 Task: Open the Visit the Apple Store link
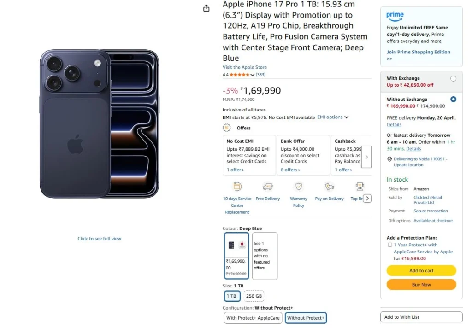[245, 67]
